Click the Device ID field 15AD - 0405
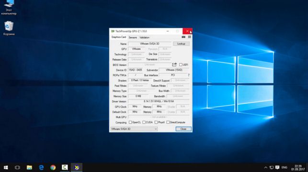 tap(136, 70)
